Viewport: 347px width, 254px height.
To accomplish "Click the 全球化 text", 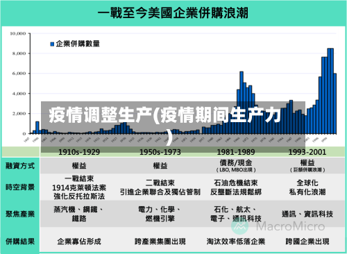I will 307,183.
